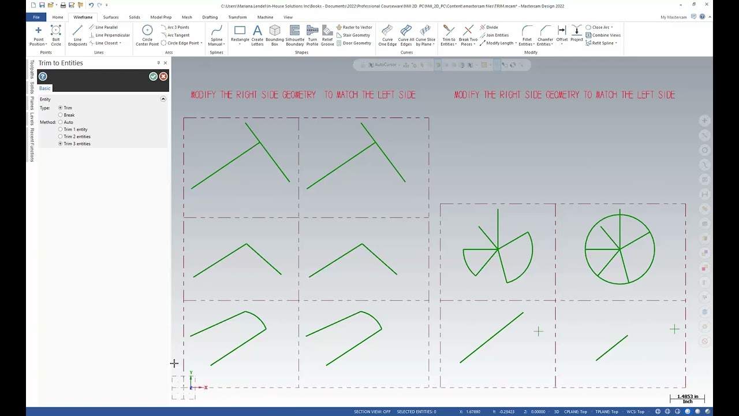Select the Spline Manual tool
The image size is (739, 416).
[217, 36]
